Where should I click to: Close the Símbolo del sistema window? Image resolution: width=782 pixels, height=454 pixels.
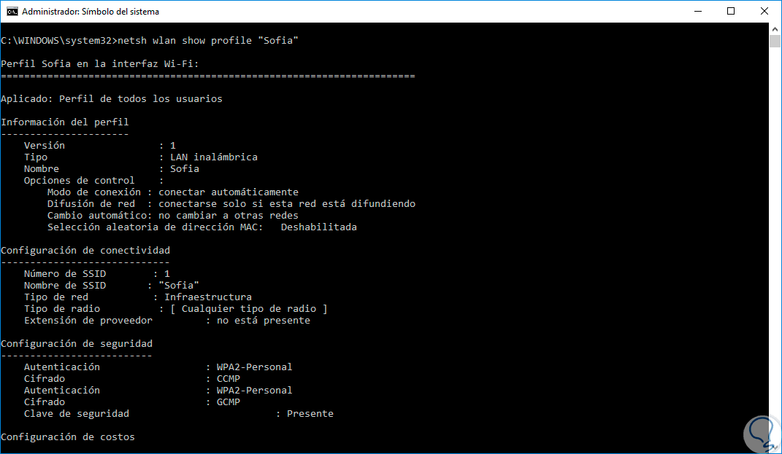764,12
